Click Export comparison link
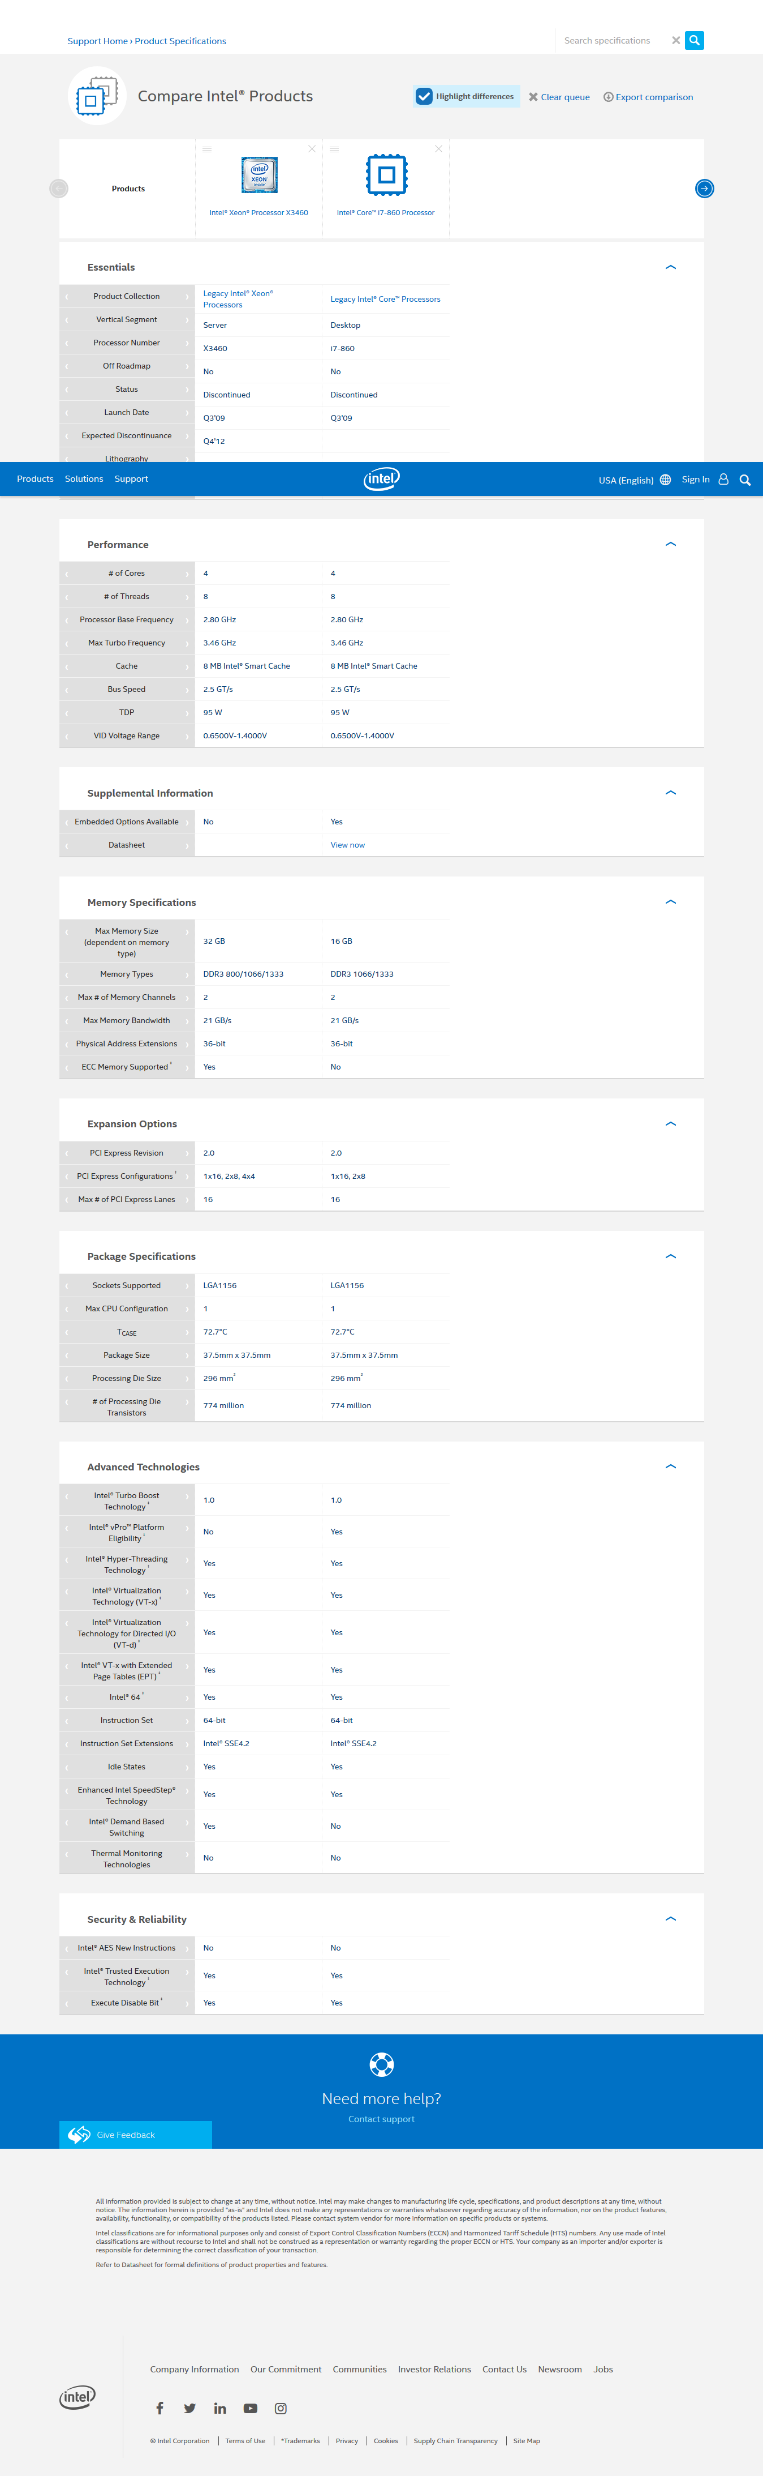Image resolution: width=763 pixels, height=2476 pixels. (648, 97)
